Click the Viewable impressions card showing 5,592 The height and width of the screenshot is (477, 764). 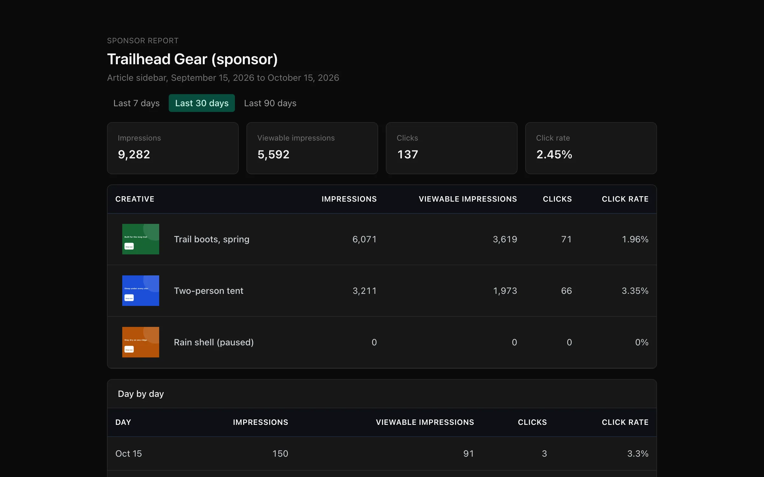[312, 148]
